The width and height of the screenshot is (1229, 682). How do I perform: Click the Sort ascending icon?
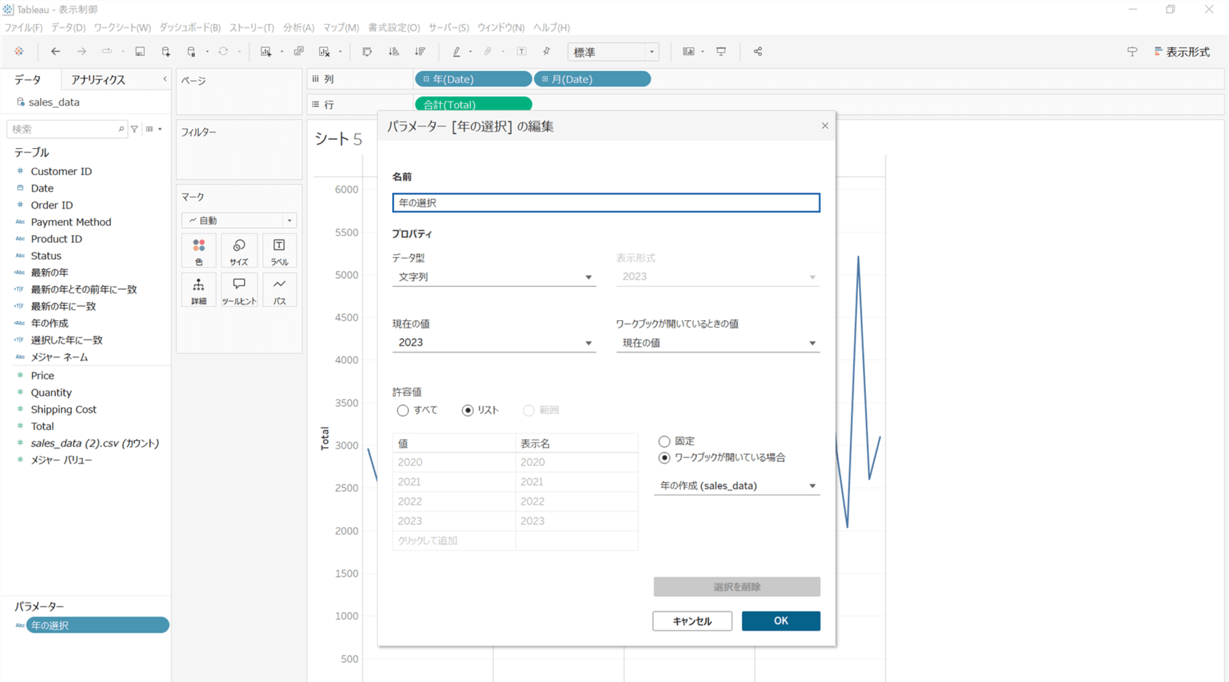(394, 52)
